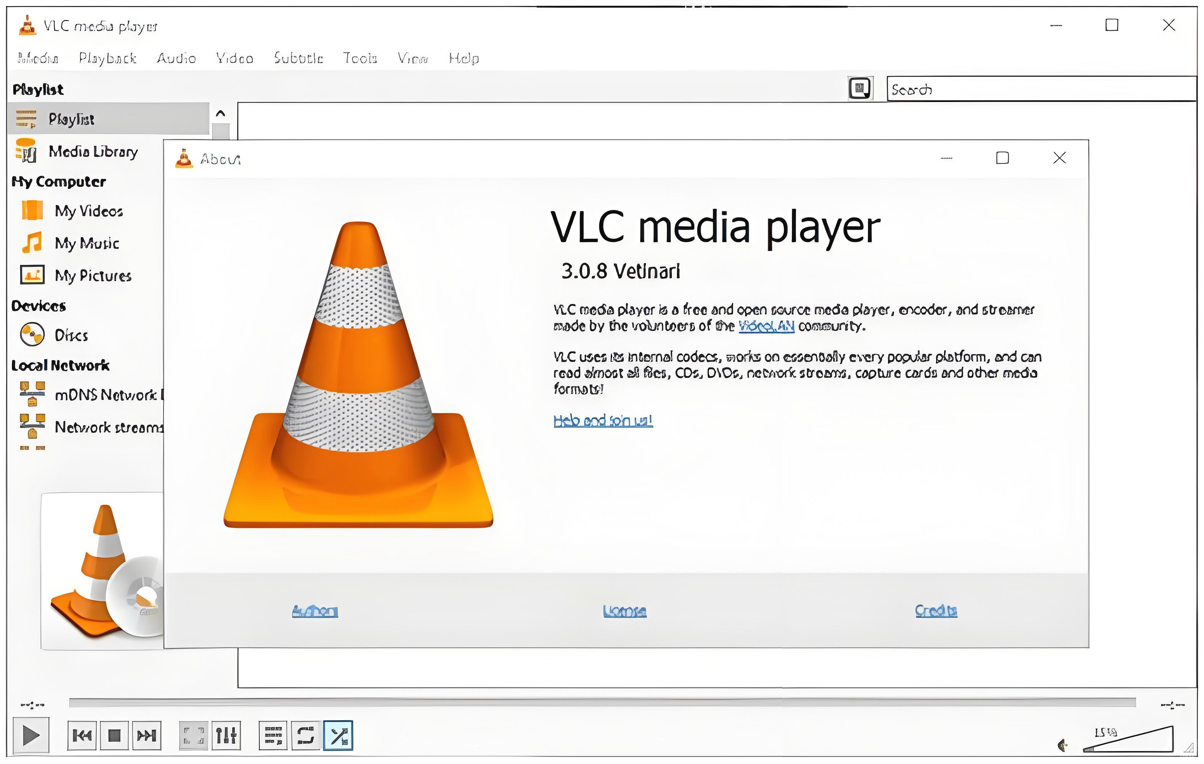The height and width of the screenshot is (764, 1204).
Task: Toggle fullscreen video button
Action: click(x=194, y=735)
